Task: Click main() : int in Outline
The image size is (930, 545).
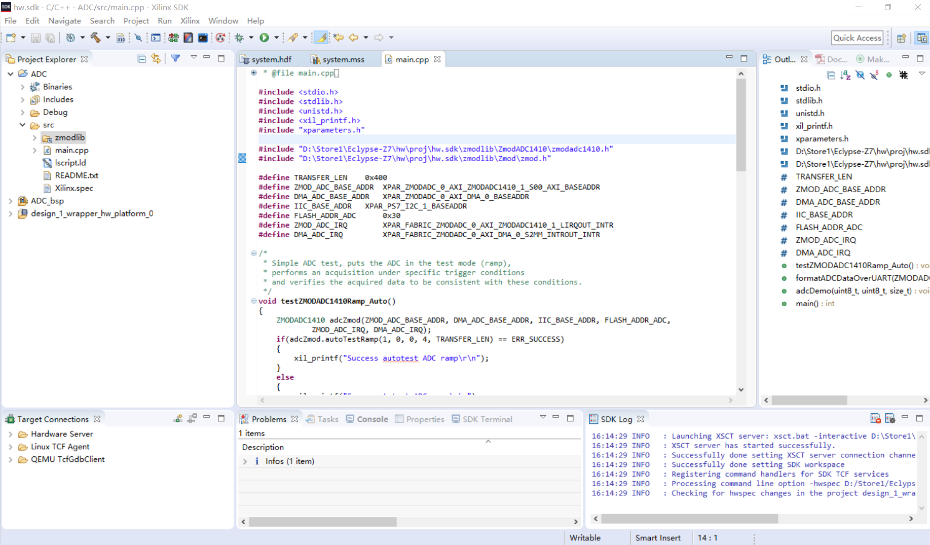Action: pyautogui.click(x=815, y=304)
